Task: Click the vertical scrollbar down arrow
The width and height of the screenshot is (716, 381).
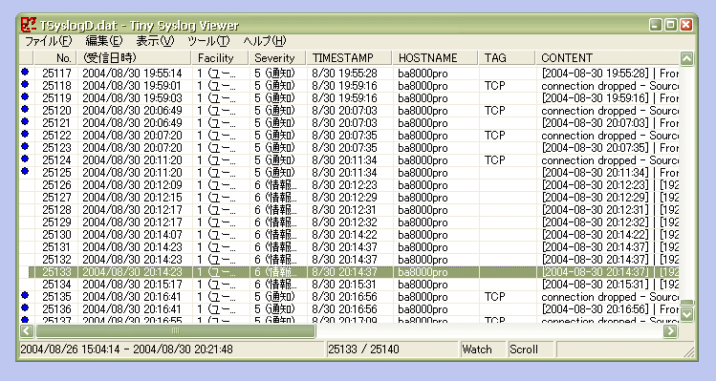Action: pos(686,315)
